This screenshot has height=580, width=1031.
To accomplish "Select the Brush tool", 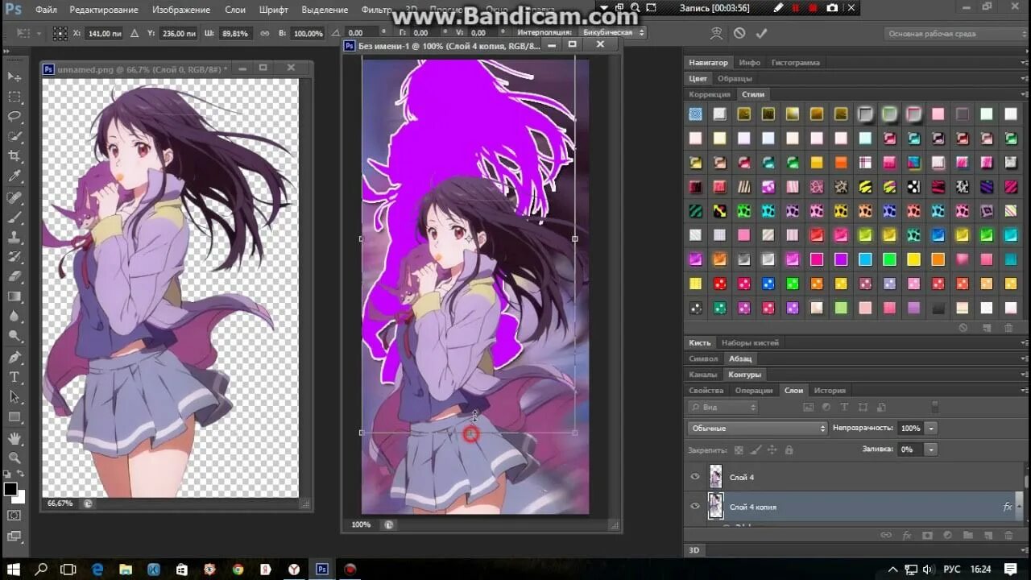I will coord(14,217).
